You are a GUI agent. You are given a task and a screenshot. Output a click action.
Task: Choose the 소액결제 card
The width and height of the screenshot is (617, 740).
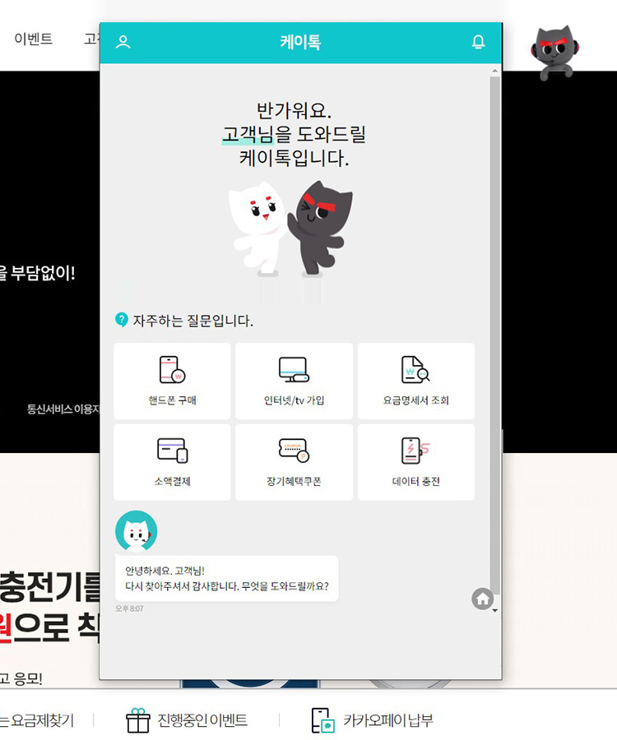172,462
